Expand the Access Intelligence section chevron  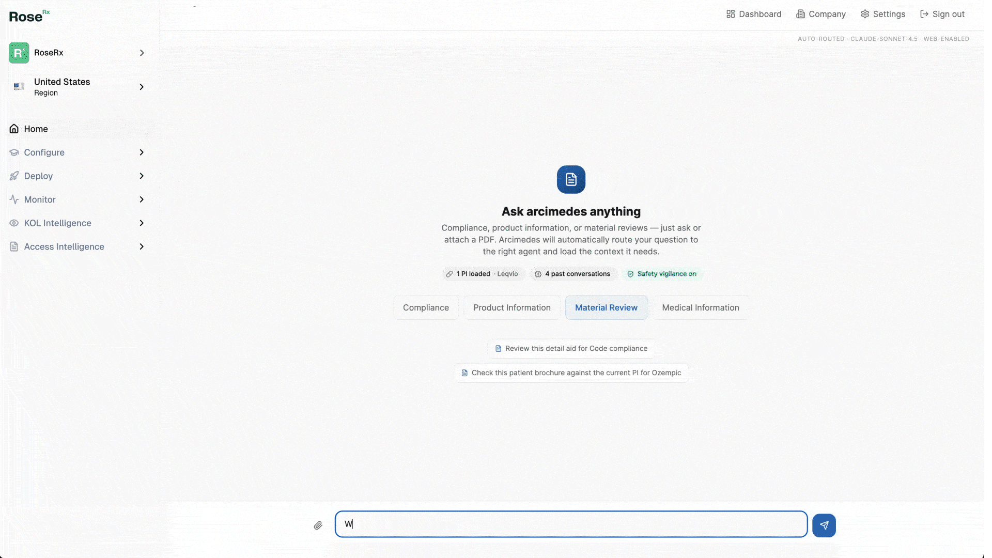tap(142, 246)
